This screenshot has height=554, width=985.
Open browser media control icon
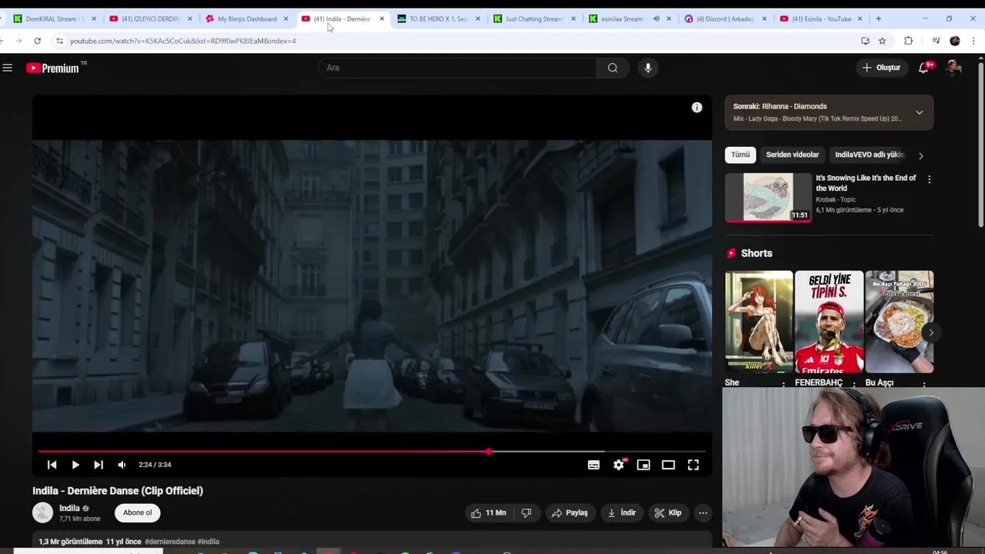click(x=936, y=41)
